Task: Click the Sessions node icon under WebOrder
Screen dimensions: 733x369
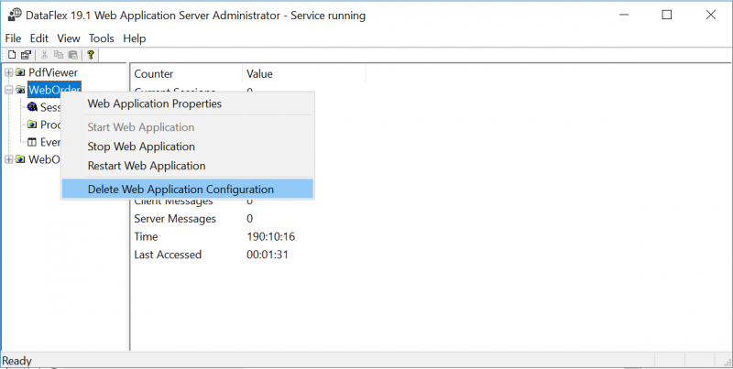Action: [32, 107]
